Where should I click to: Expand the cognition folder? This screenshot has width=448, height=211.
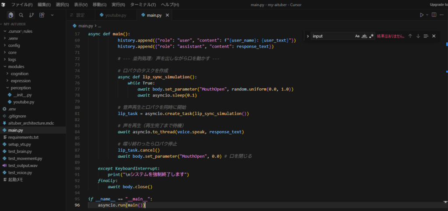[x=20, y=73]
